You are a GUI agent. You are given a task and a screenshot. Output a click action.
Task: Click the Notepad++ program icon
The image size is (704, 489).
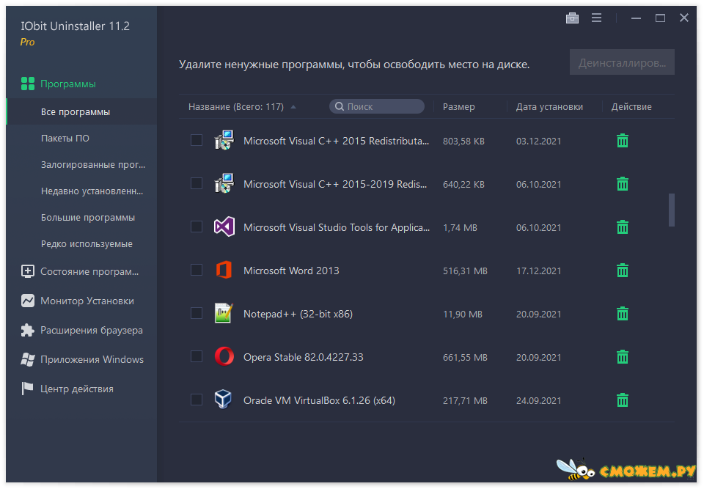pyautogui.click(x=224, y=313)
